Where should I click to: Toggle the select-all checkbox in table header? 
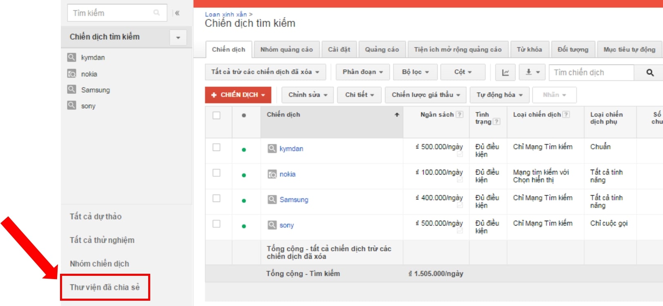tap(216, 115)
